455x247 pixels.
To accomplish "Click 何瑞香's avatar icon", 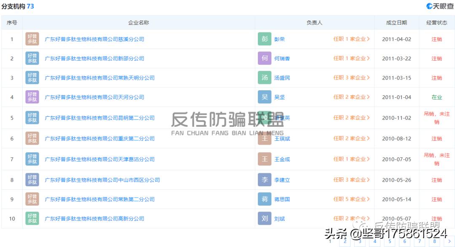I will coord(264,58).
